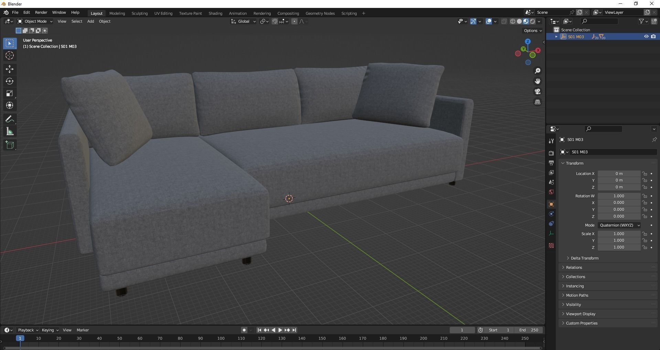Open the World properties tab

(x=551, y=192)
